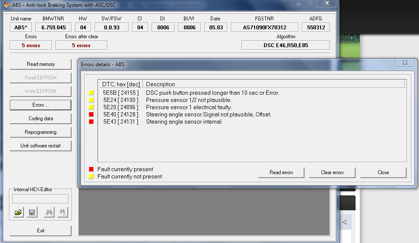
Task: Click the ABS window title bar icon
Action: pyautogui.click(x=6, y=5)
